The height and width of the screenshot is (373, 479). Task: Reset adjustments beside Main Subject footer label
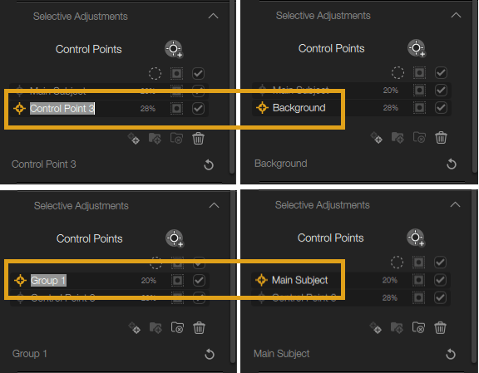(451, 354)
